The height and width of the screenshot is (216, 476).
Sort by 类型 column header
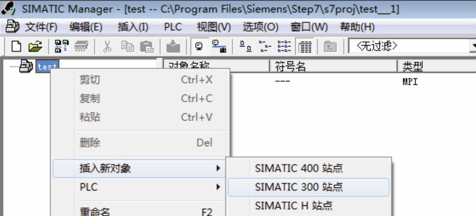click(436, 66)
